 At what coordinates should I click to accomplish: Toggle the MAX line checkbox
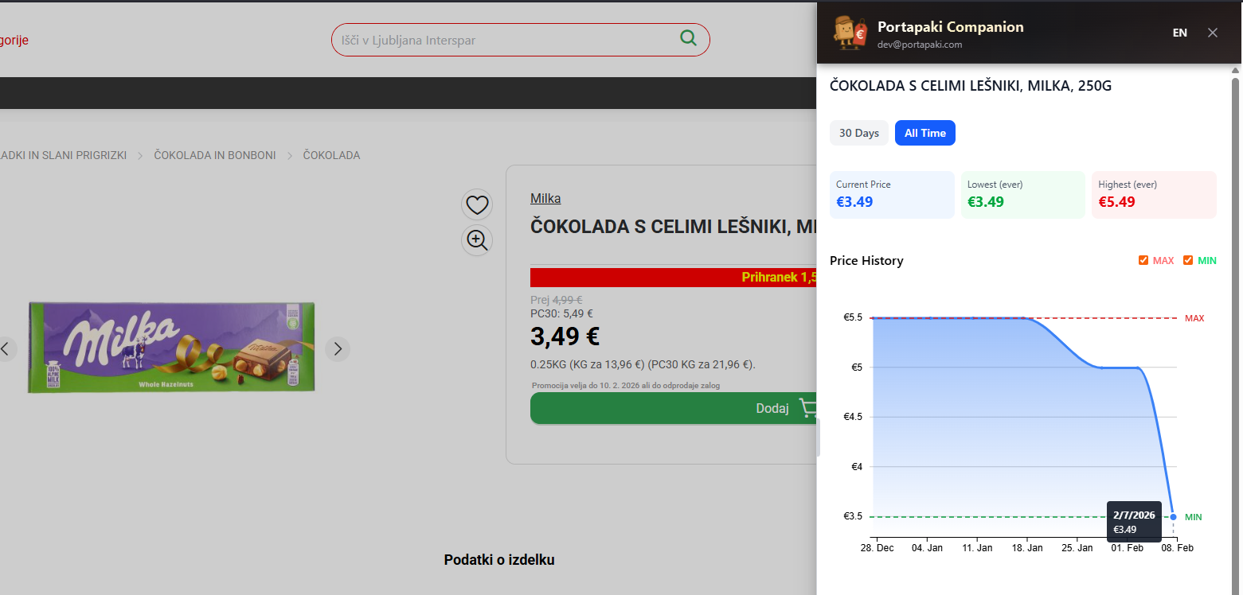click(1143, 260)
